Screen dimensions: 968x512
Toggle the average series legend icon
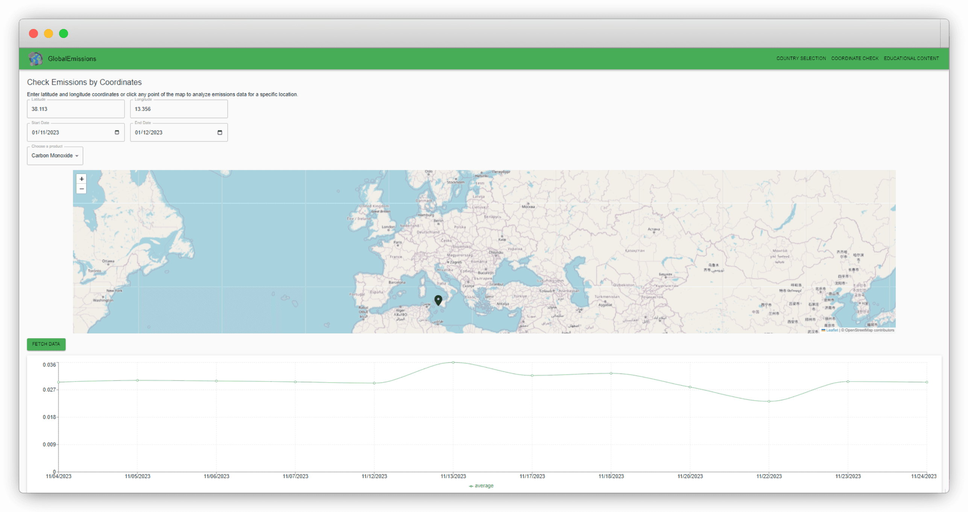[471, 486]
